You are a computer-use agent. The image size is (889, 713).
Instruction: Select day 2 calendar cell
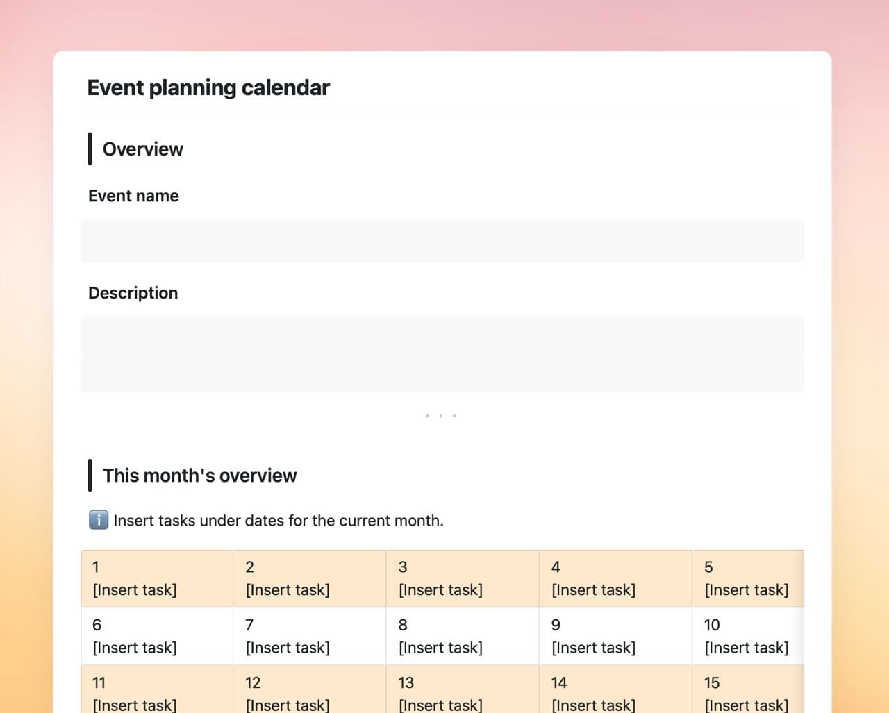(310, 578)
